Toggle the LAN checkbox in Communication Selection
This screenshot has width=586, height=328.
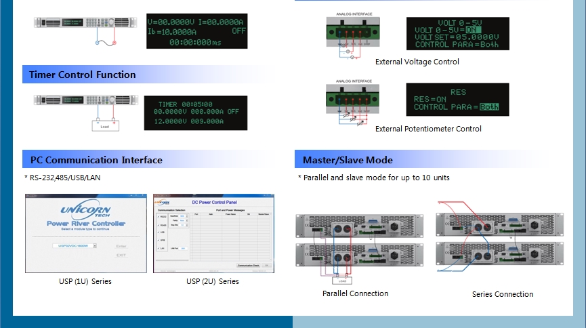(x=159, y=248)
